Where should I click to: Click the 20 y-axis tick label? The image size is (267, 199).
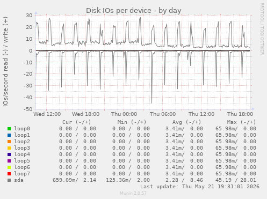coord(29,27)
